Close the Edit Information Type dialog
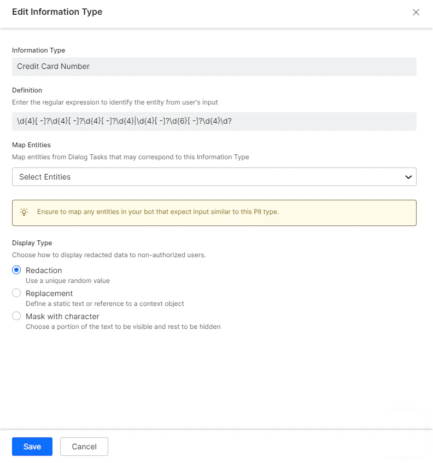Image resolution: width=433 pixels, height=463 pixels. coord(416,12)
